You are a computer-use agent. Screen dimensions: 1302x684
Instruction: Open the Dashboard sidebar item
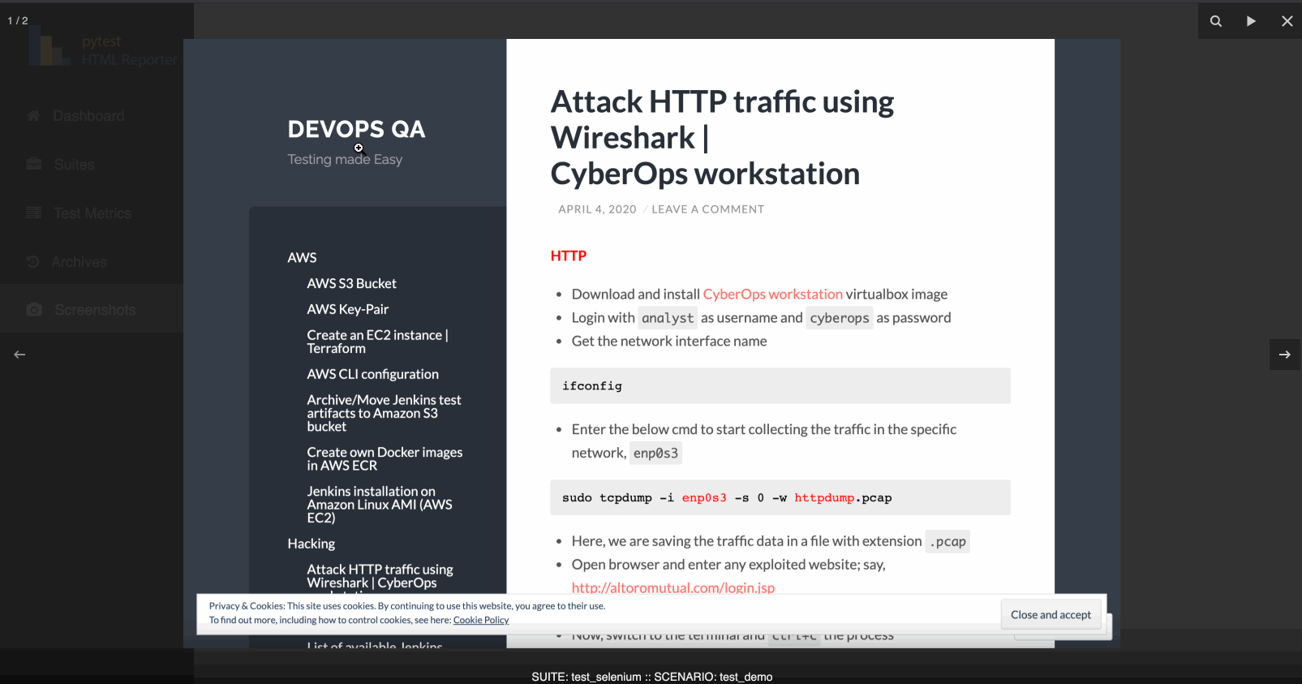coord(92,116)
